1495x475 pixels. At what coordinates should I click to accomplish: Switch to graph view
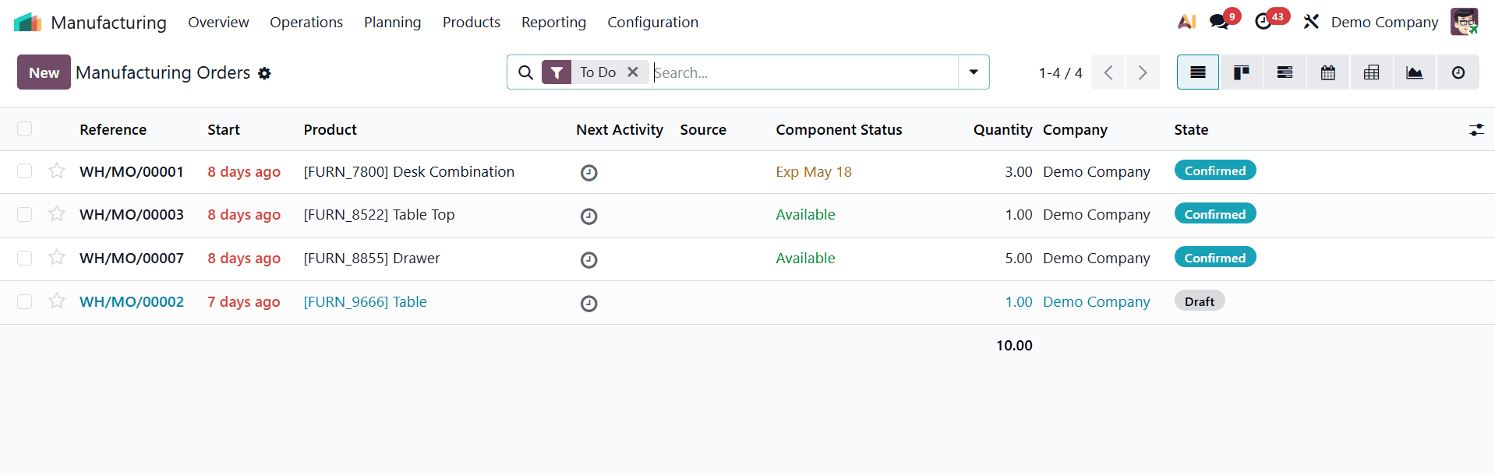[x=1415, y=72]
